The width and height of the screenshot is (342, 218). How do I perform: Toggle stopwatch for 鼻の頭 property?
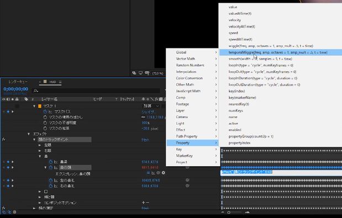coord(51,167)
